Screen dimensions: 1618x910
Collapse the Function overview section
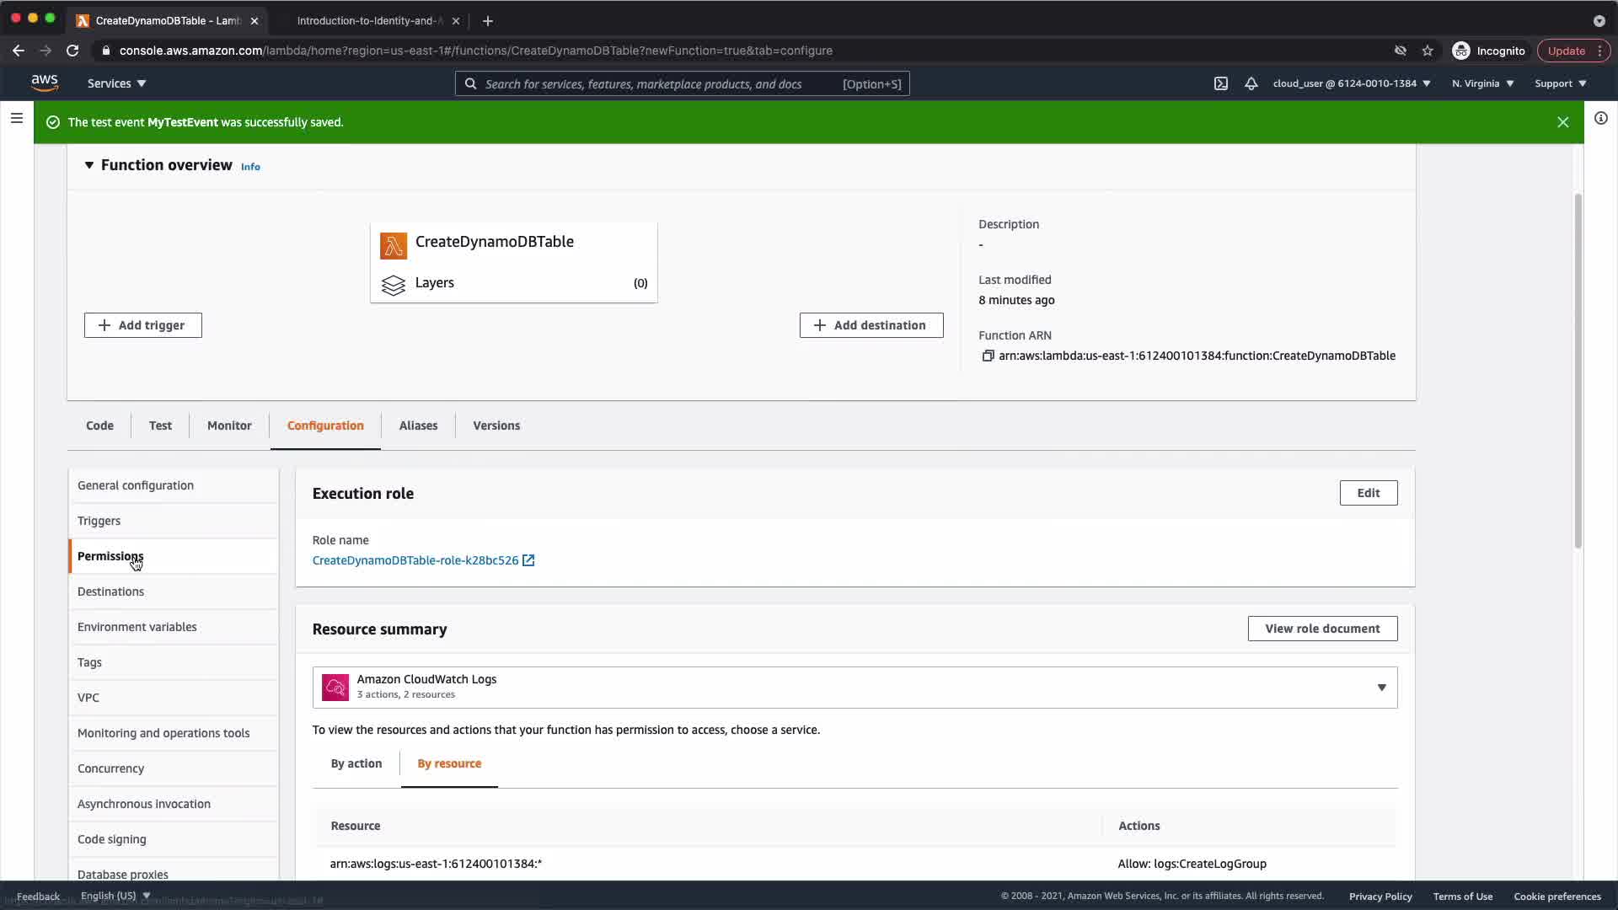pos(89,165)
